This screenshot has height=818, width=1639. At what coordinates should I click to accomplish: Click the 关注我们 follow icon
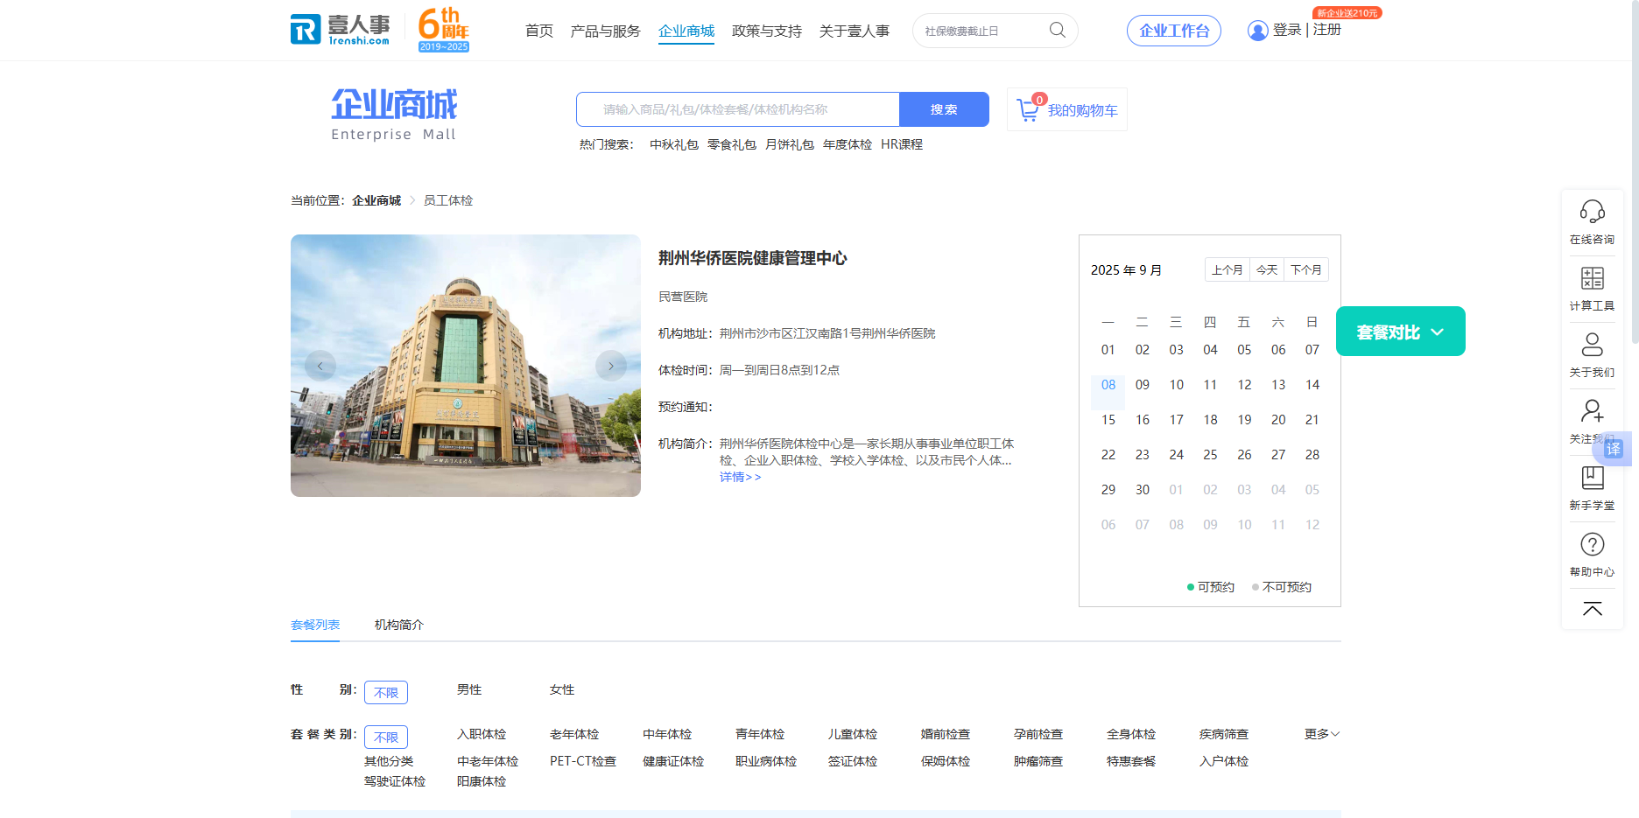point(1592,411)
